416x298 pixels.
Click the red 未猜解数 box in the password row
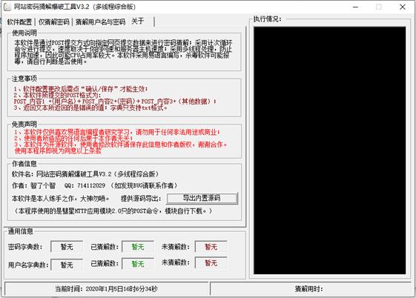211,247
